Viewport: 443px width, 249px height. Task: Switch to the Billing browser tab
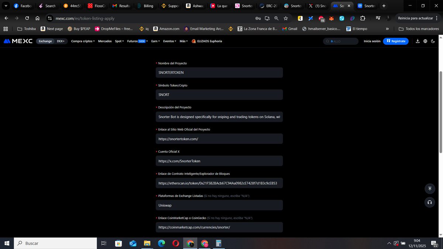click(145, 6)
